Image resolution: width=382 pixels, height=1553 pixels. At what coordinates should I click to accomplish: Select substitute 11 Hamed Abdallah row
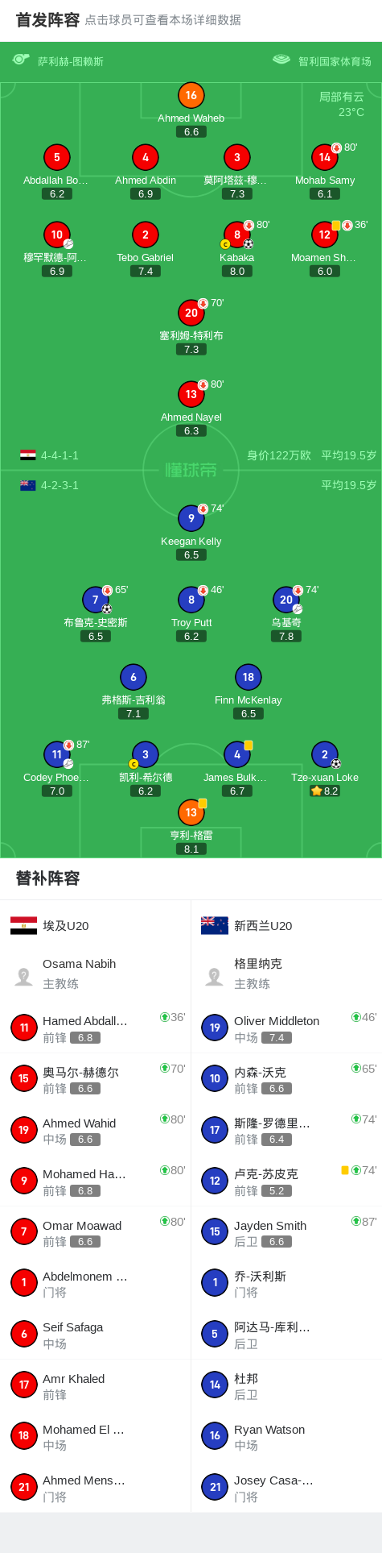point(95,1028)
